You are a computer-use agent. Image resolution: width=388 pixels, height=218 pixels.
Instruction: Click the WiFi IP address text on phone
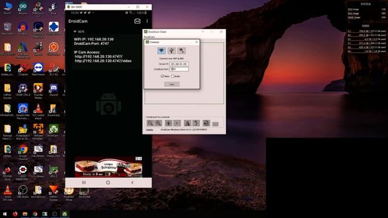pos(94,39)
